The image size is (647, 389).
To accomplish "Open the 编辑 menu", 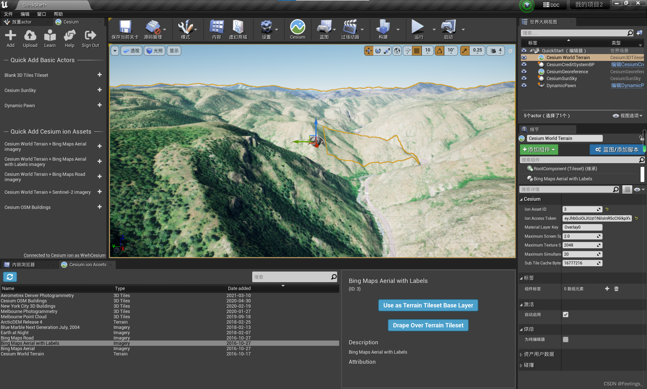I will click(25, 14).
